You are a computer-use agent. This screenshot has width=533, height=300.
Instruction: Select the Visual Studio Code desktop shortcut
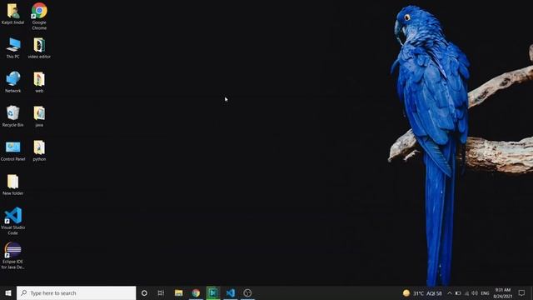click(x=13, y=221)
